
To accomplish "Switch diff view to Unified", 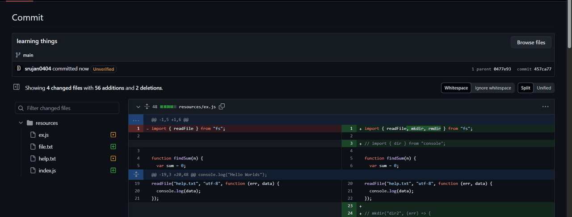I will coord(543,88).
